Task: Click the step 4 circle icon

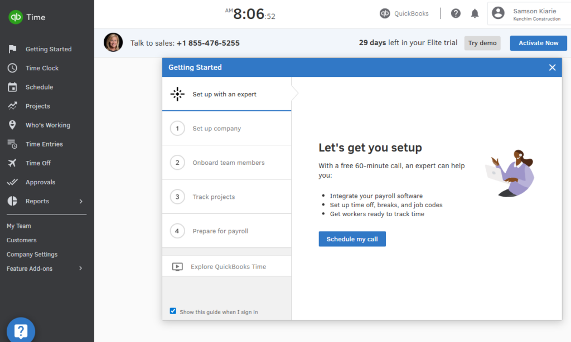Action: 177,231
